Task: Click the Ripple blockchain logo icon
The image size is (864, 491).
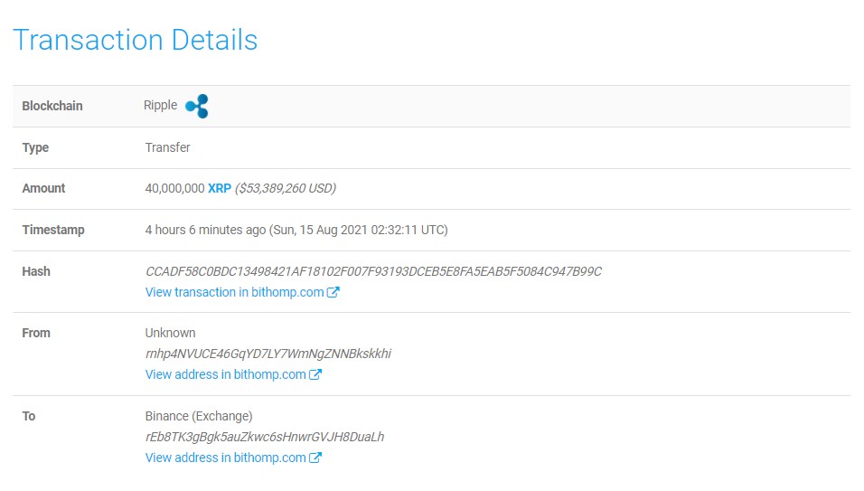Action: [197, 106]
